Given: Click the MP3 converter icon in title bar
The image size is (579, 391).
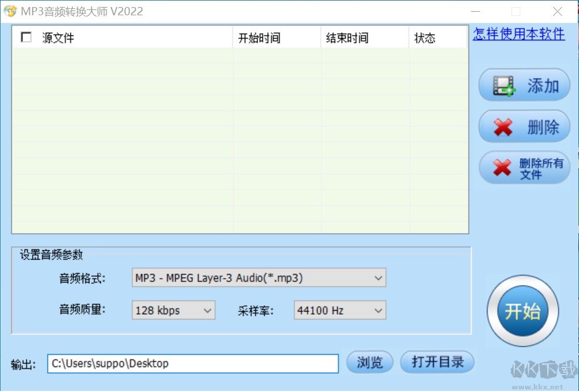Looking at the screenshot, I should [10, 11].
